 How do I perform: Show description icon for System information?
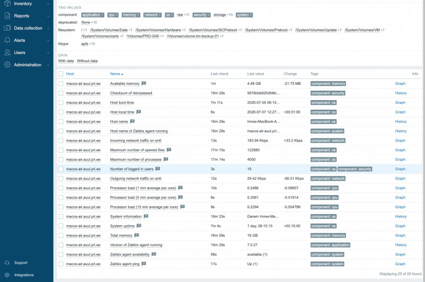click(x=146, y=216)
